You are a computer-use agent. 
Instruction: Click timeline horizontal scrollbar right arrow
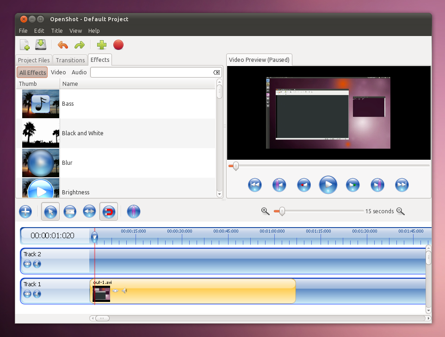pos(428,319)
